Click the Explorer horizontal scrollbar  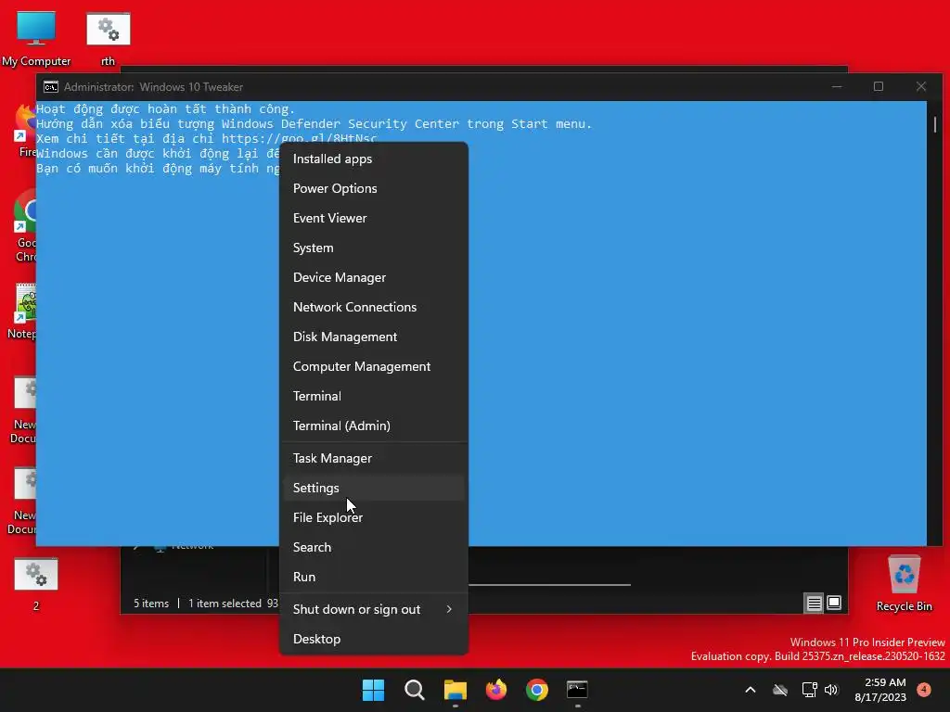point(549,585)
